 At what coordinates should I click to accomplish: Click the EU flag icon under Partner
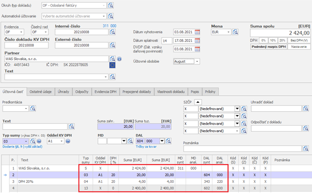point(112,65)
